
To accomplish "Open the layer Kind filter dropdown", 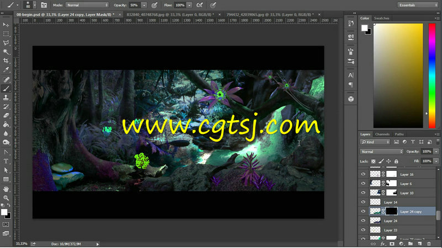I will 375,142.
